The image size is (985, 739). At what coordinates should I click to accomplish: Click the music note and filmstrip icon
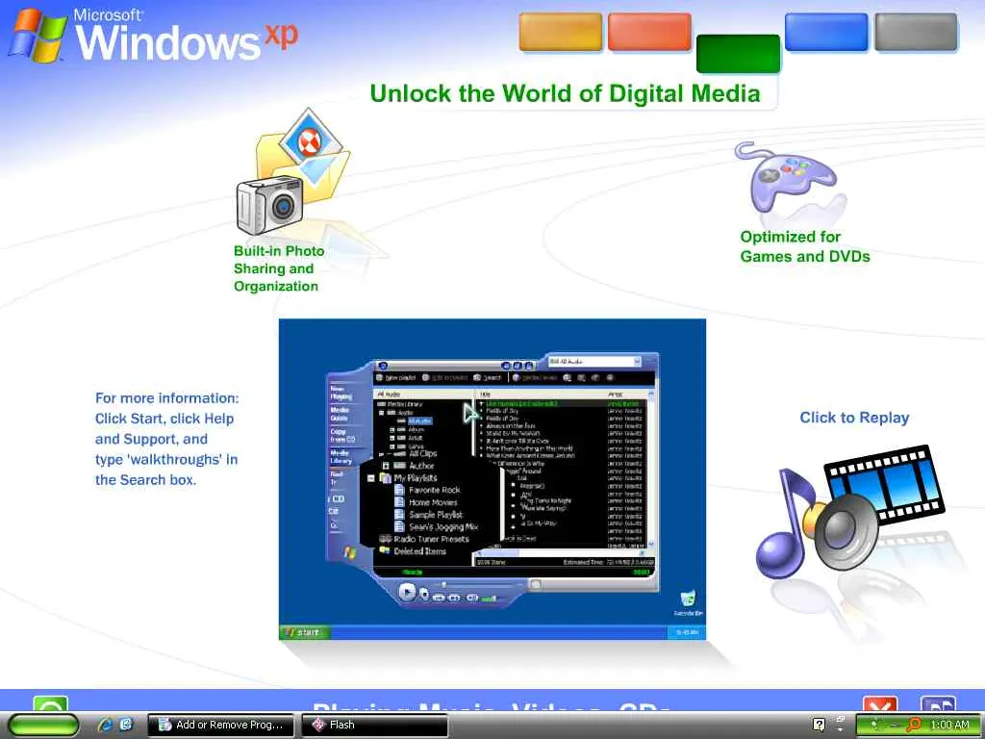tap(851, 512)
